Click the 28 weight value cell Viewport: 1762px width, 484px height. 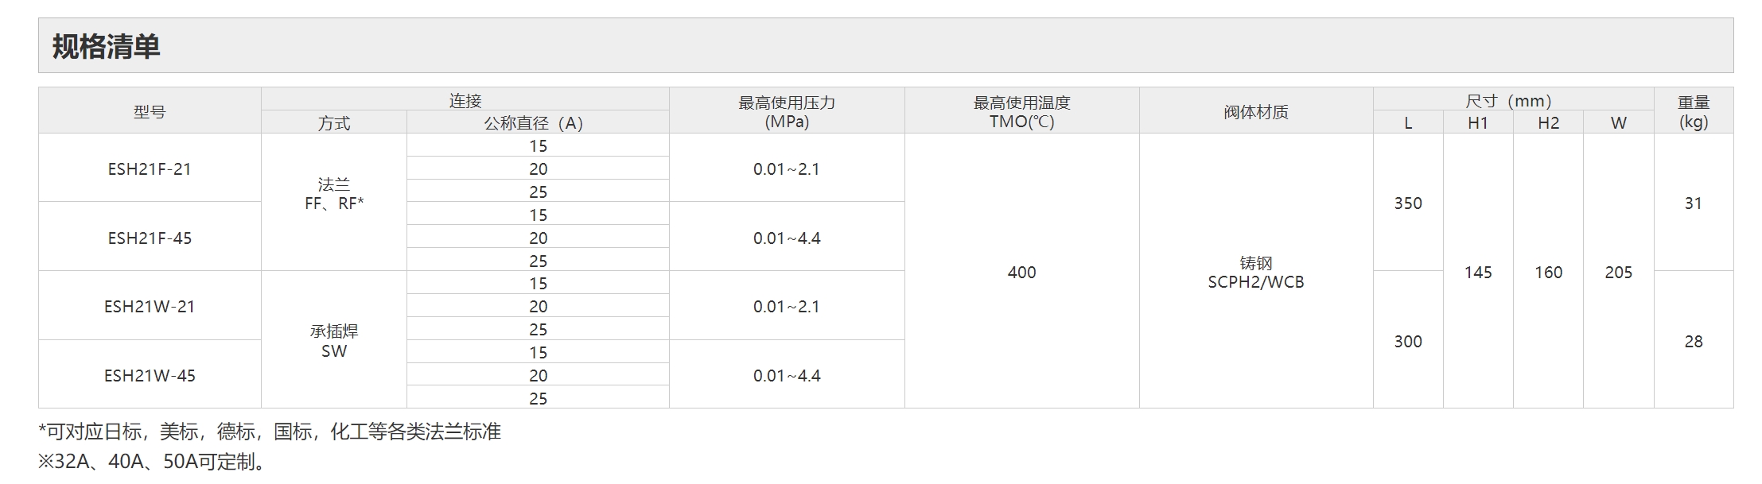[x=1694, y=342]
